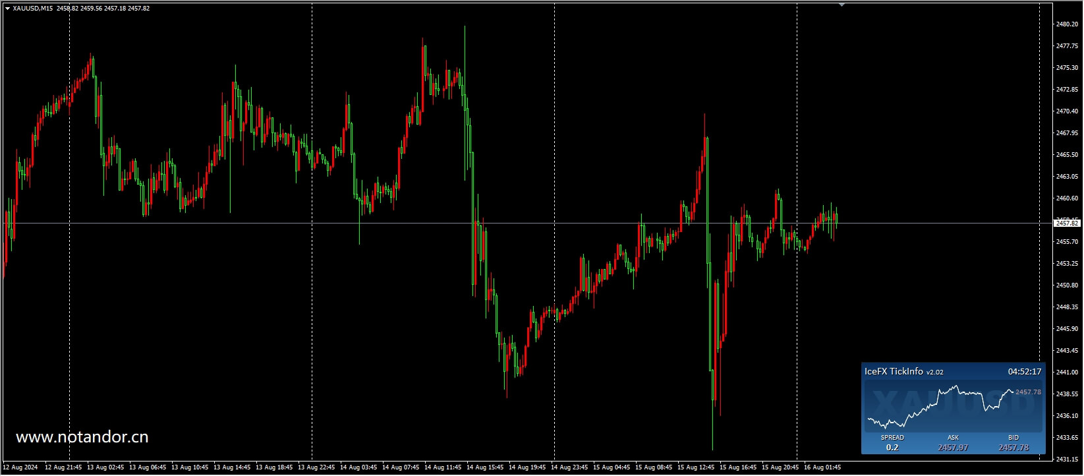Screen dimensions: 1084x476
Task: Click the 2450.80 price axis label
Action: click(x=1067, y=285)
